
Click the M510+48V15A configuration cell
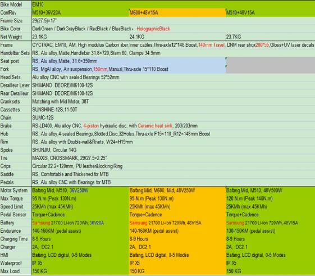point(271,13)
